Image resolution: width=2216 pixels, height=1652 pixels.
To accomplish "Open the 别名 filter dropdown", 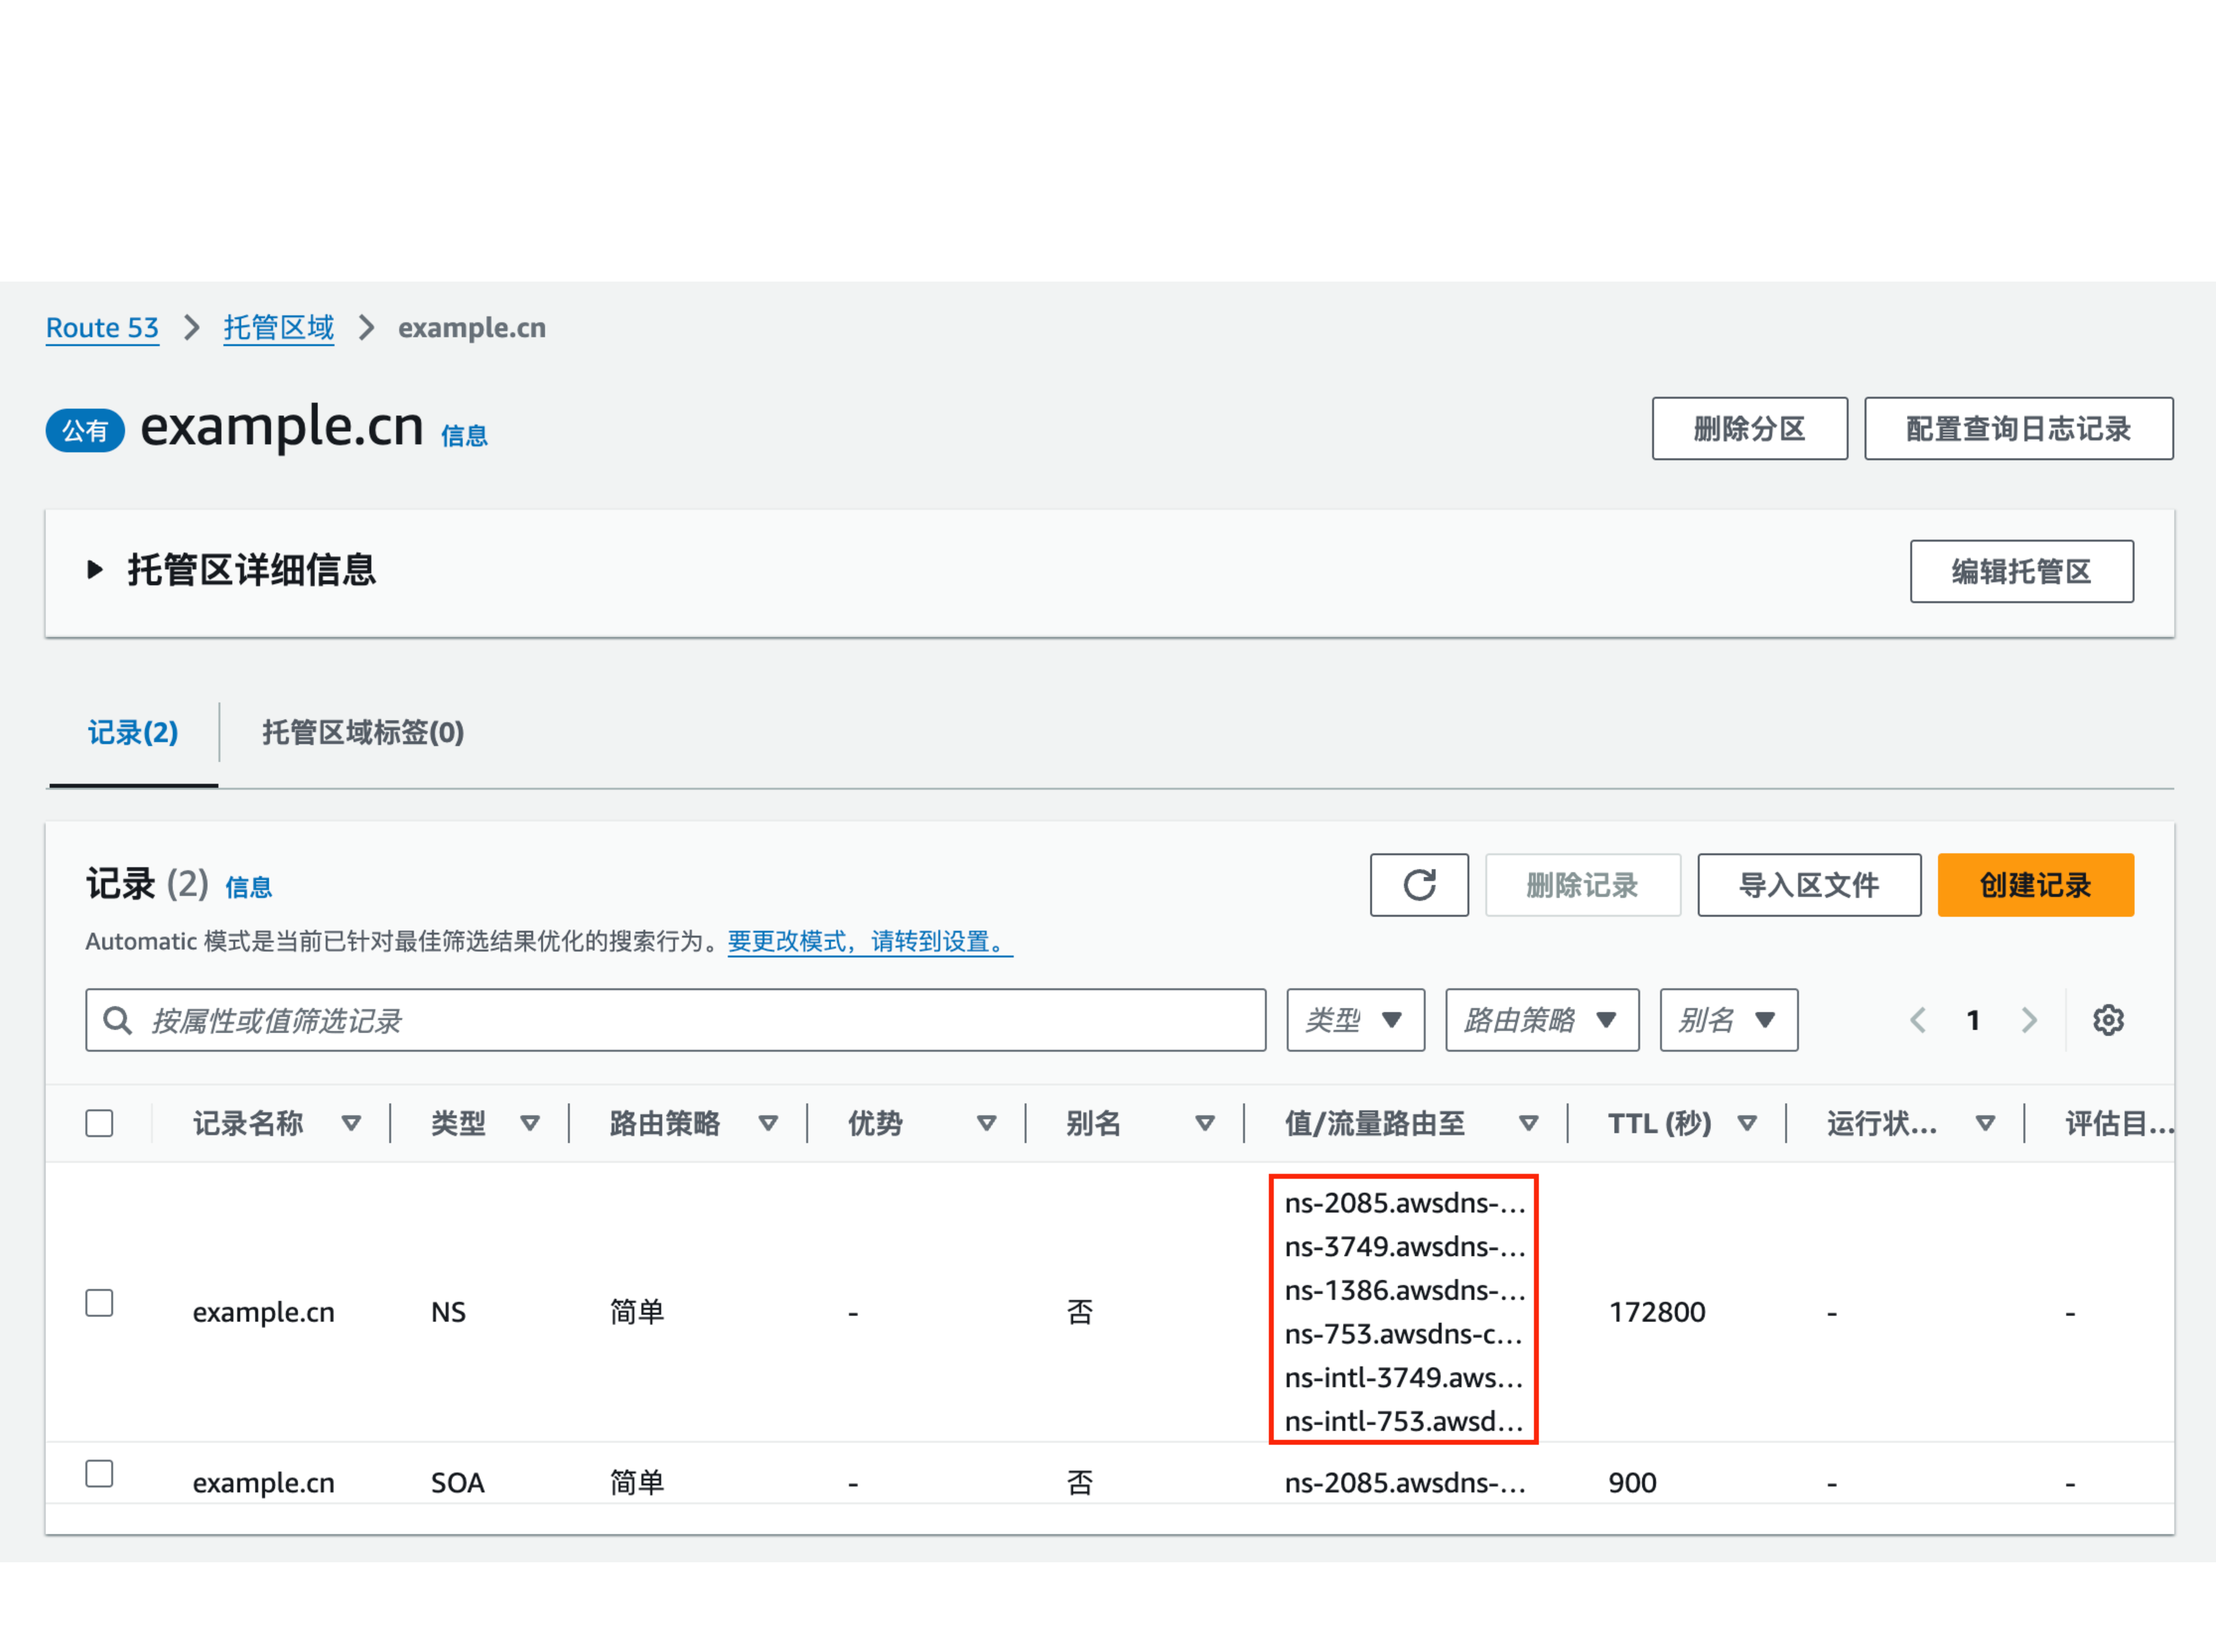I will pos(1729,1020).
